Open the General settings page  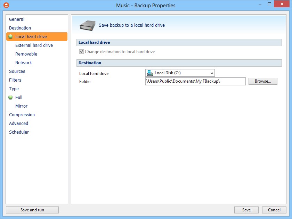tap(17, 19)
